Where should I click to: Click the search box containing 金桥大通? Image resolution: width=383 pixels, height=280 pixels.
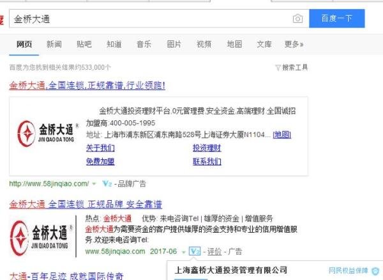(x=159, y=19)
